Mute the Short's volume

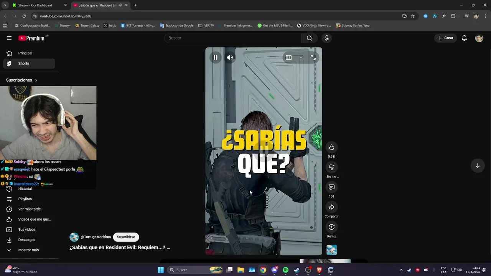point(230,58)
